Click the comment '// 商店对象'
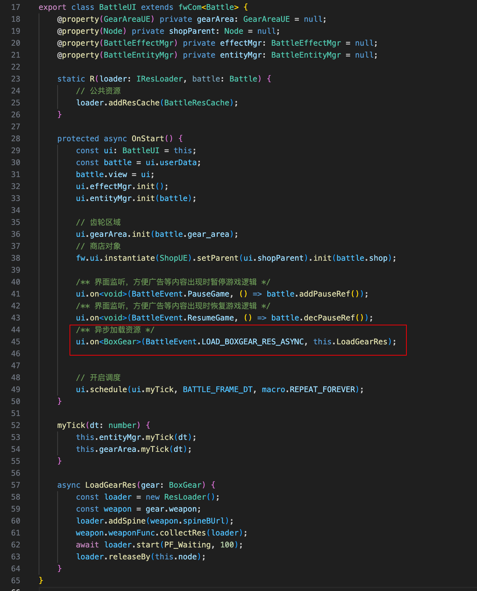This screenshot has height=591, width=477. coord(98,246)
